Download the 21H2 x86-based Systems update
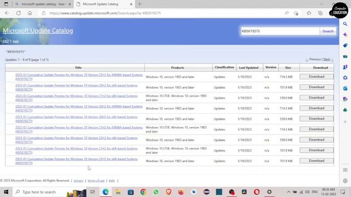Screen dimensions: 351x197 (x=316, y=97)
